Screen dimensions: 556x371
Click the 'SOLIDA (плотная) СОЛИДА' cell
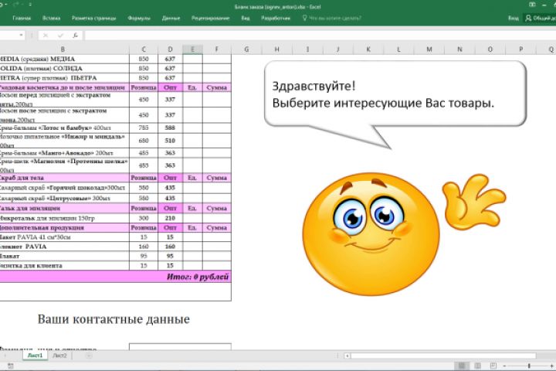click(x=65, y=68)
